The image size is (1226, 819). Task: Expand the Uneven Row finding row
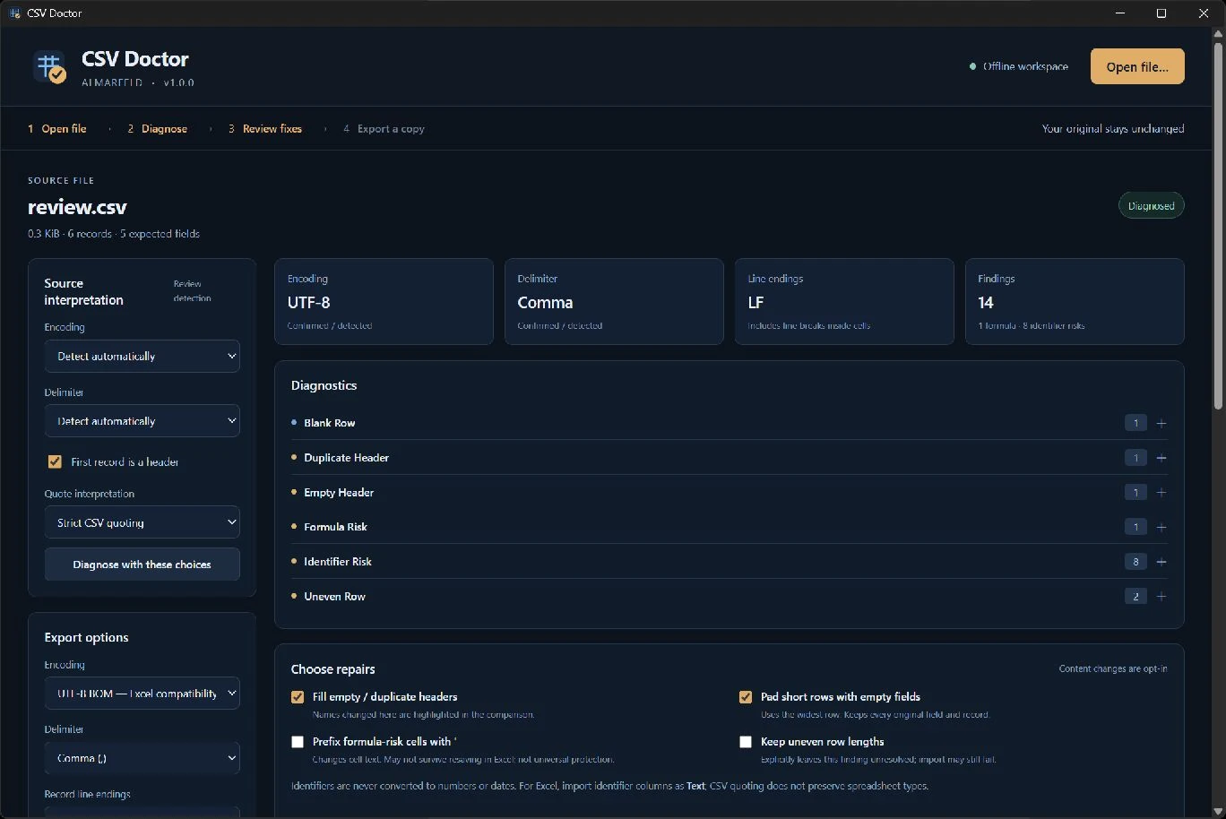(x=730, y=597)
